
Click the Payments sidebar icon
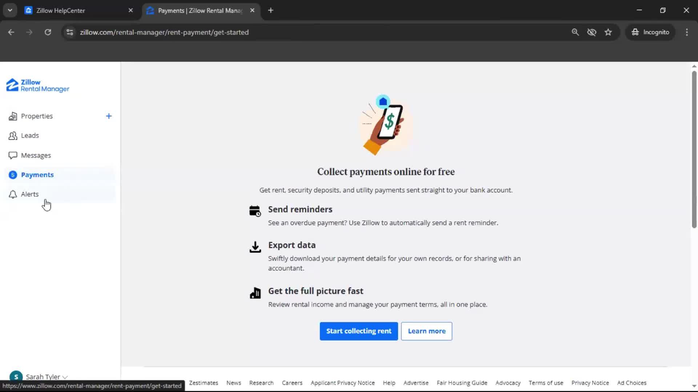13,175
